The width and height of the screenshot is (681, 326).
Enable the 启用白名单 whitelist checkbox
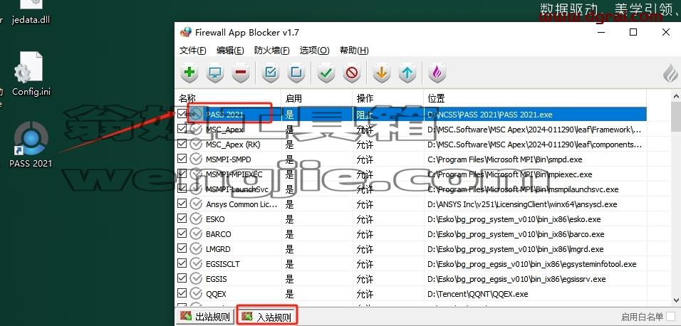(671, 317)
